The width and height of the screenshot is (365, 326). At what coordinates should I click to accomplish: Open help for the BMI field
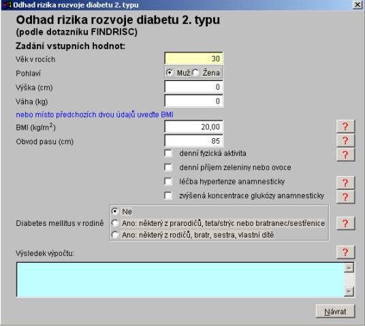346,127
